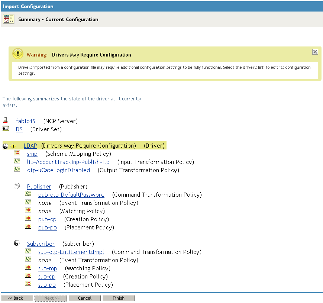The width and height of the screenshot is (323, 303).
Task: Open the otp-uCaseLoginDisabled policy link
Action: [58, 170]
